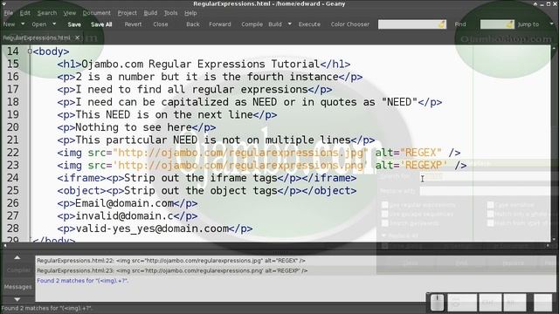Save the current file
Image resolution: width=559 pixels, height=314 pixels.
tap(74, 24)
